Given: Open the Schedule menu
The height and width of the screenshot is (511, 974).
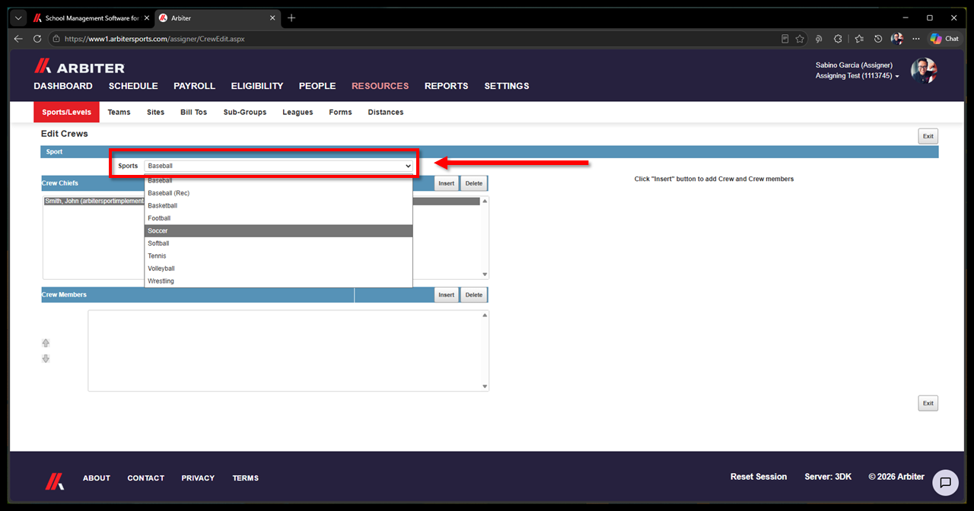Looking at the screenshot, I should (x=133, y=86).
